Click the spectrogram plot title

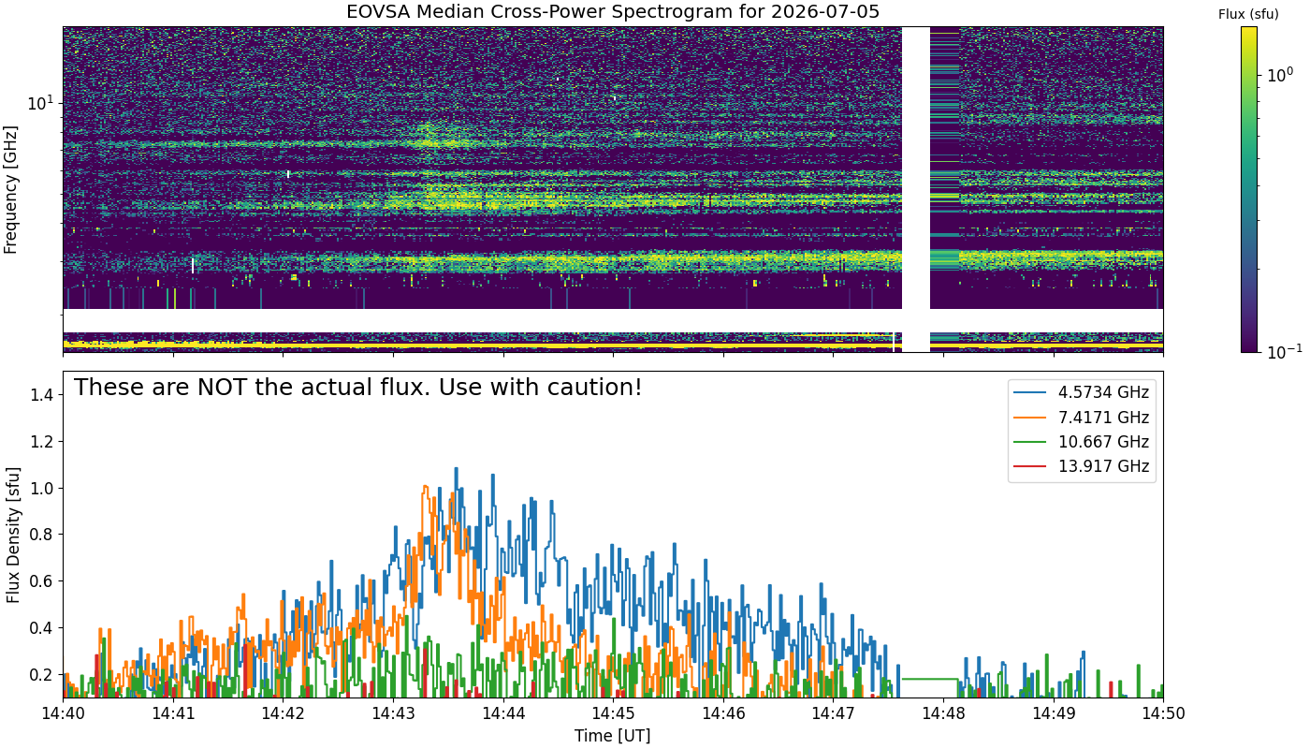coord(613,12)
